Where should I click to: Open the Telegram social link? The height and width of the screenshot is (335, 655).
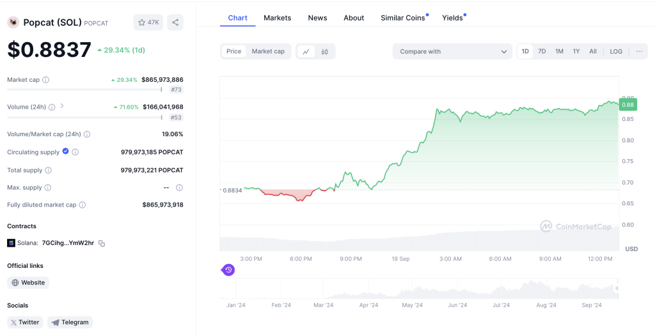[x=70, y=322]
